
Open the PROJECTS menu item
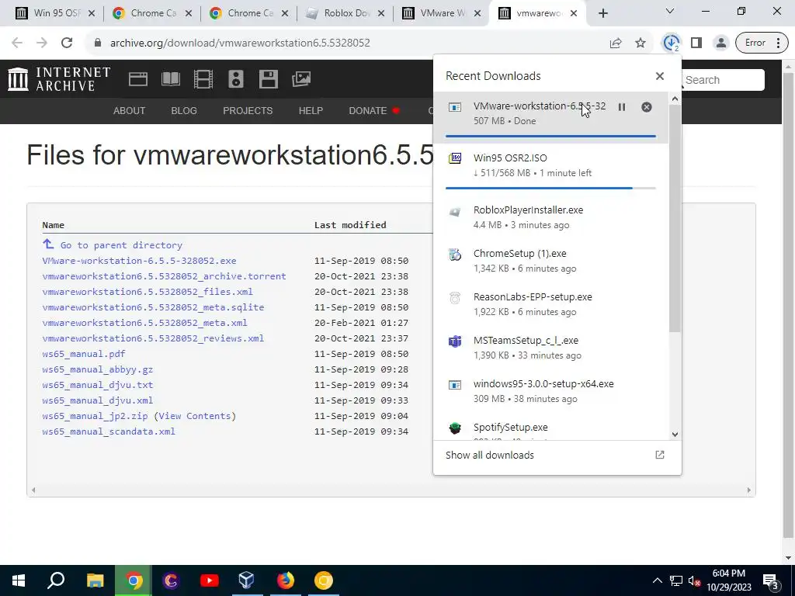[x=248, y=110]
